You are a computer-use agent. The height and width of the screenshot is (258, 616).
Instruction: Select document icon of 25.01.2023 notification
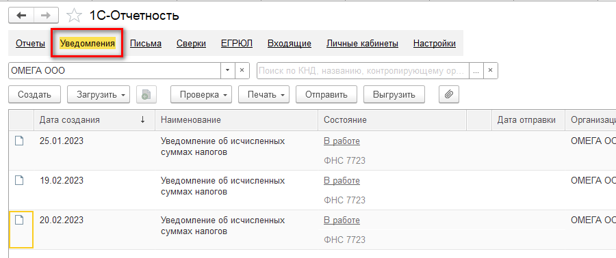(x=19, y=141)
